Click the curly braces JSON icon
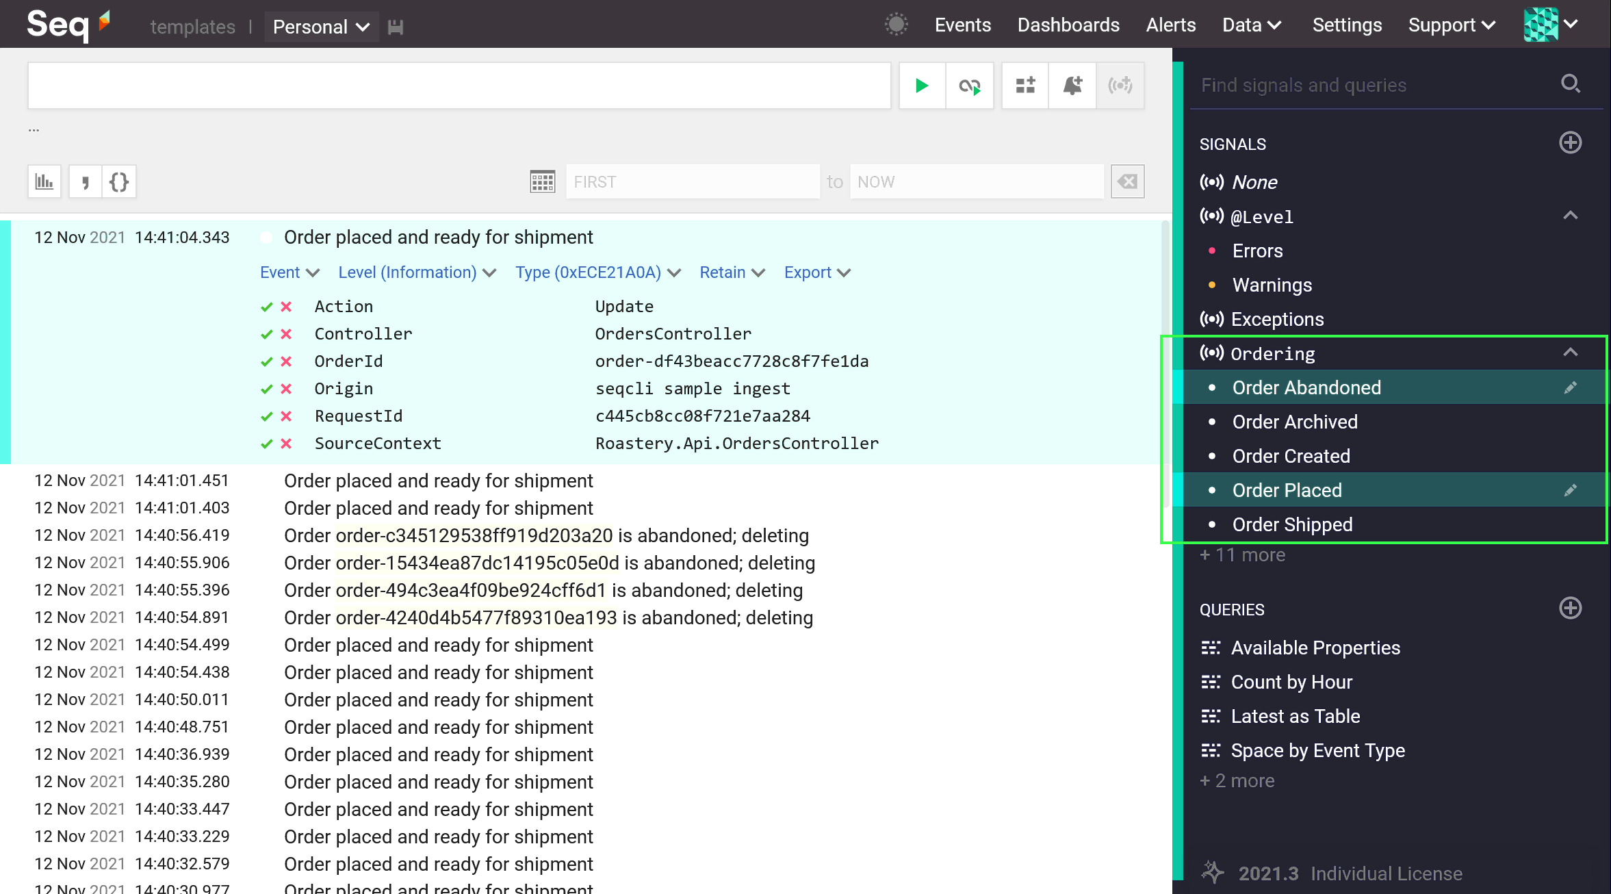Viewport: 1611px width, 894px height. 119,181
